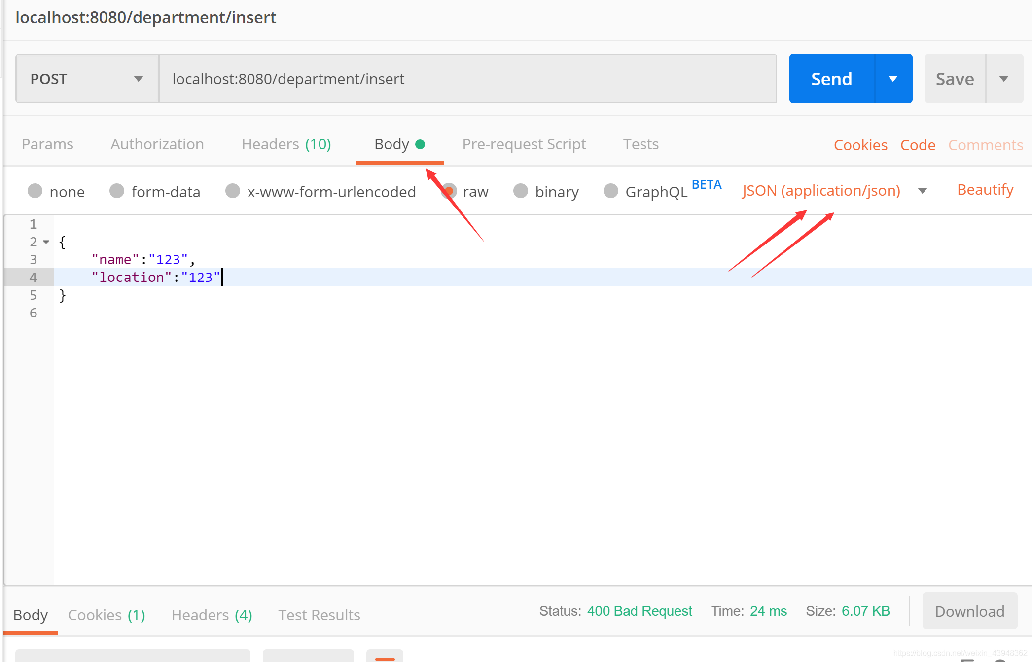Expand the JSON content type dropdown
The image size is (1032, 662).
pos(923,191)
